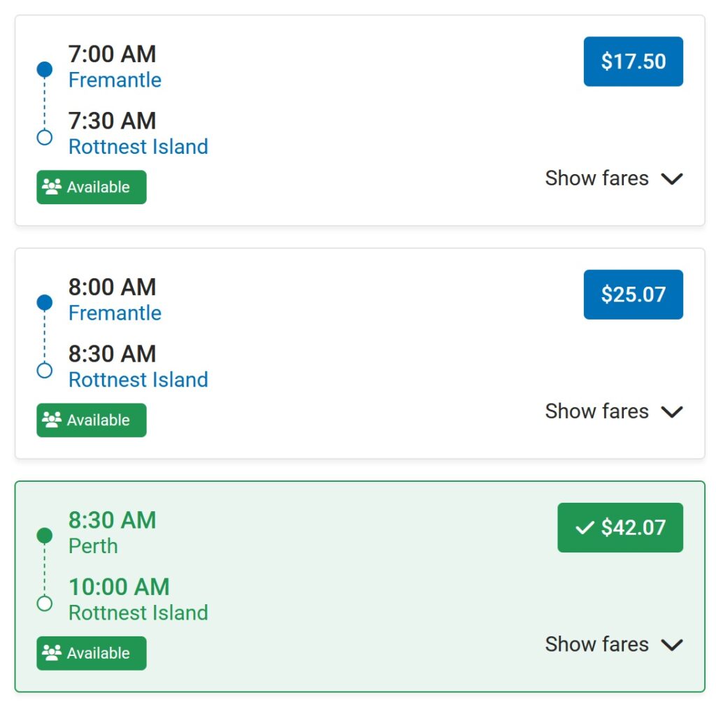Select the $17.50 fare button
Viewport: 716px width, 707px height.
[x=633, y=62]
